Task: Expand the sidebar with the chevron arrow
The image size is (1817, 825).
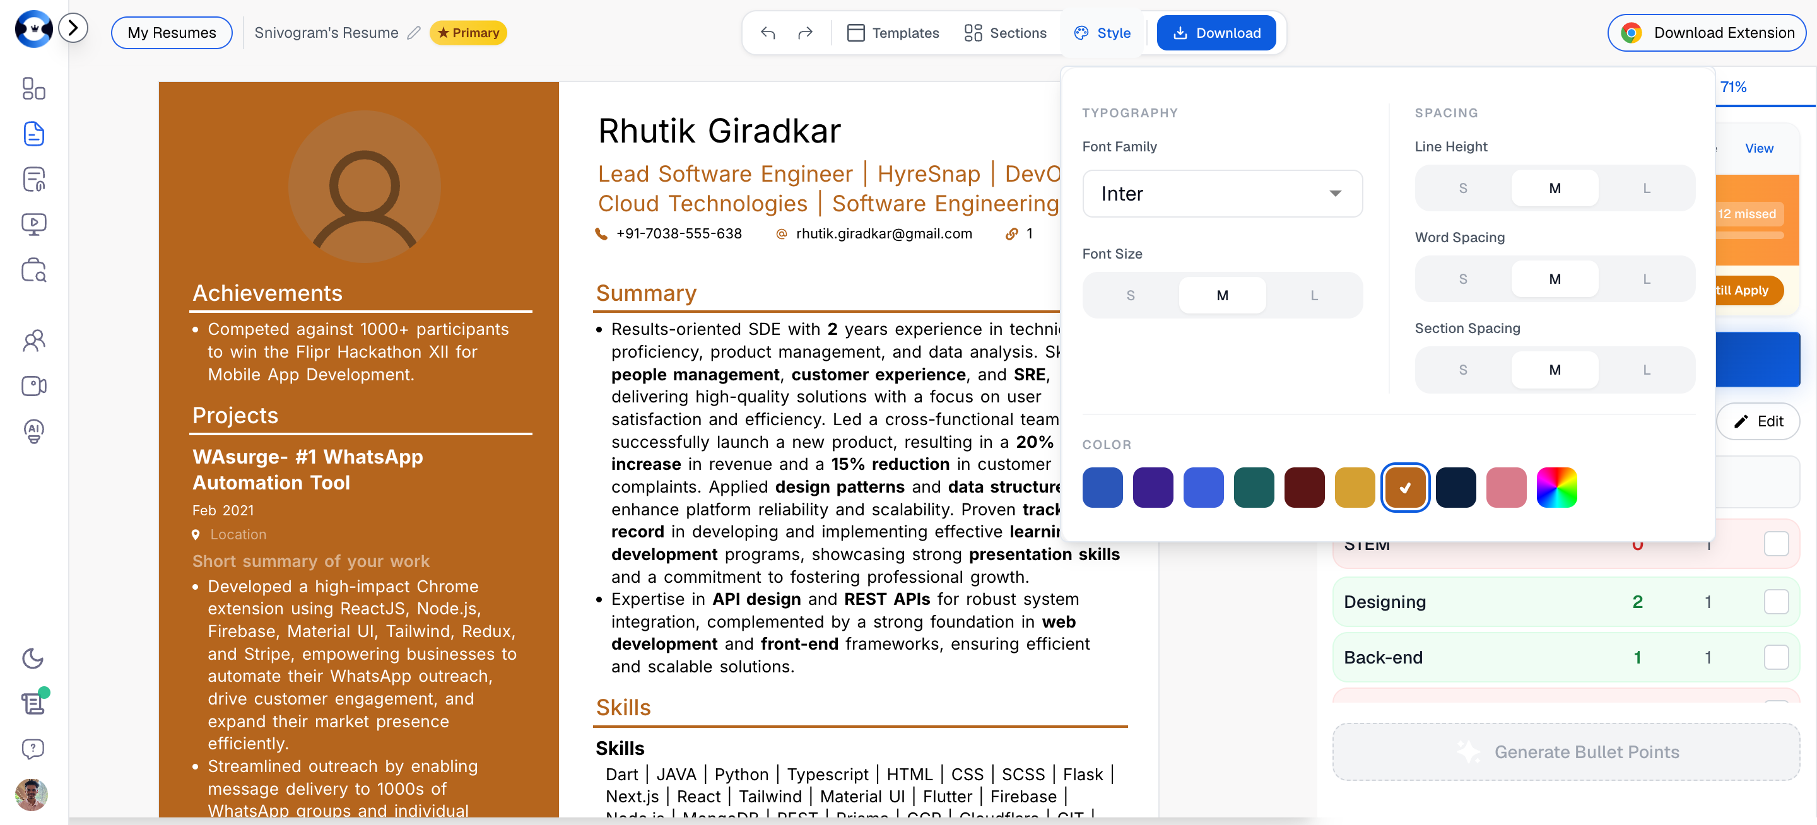Action: point(73,28)
